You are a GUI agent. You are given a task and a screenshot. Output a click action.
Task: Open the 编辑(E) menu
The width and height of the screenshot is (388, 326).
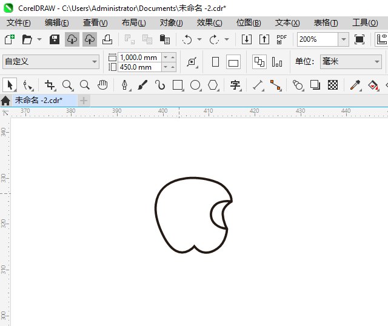point(56,23)
